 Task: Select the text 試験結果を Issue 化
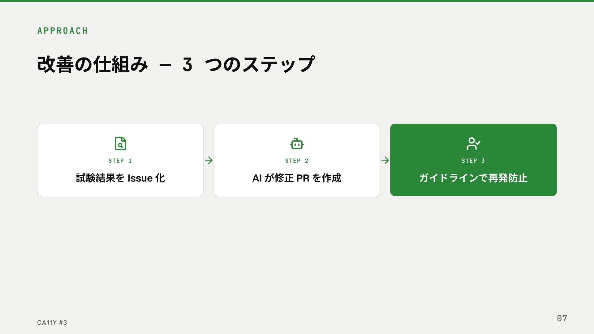point(120,178)
